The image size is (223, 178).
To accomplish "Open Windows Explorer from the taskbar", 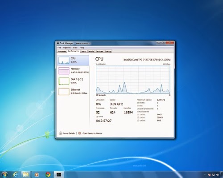I will click(26, 174).
